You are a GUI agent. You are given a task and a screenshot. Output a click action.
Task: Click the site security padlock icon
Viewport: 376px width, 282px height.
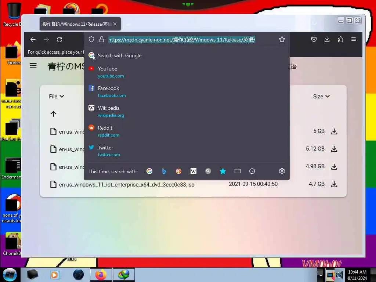pos(102,39)
